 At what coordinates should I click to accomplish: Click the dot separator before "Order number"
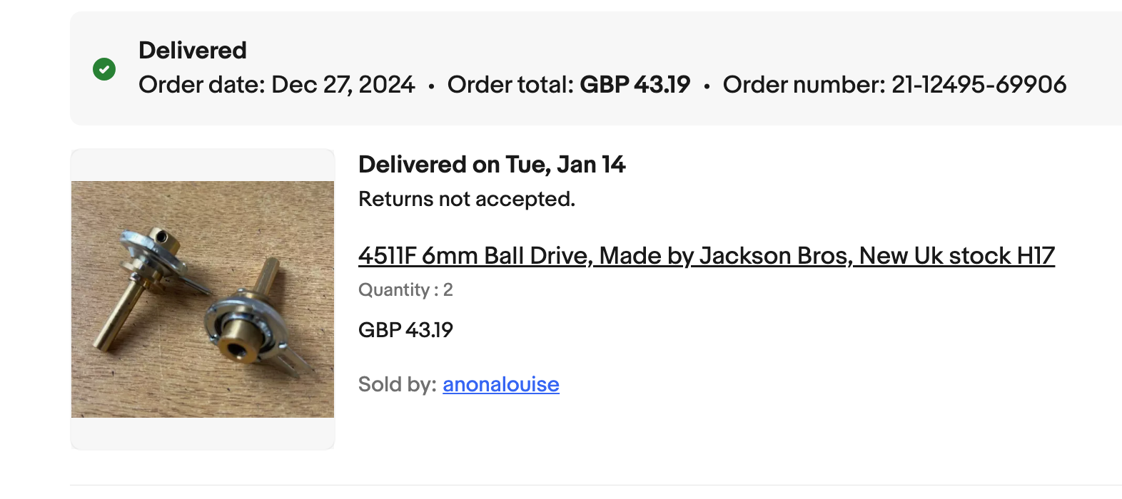coord(707,86)
